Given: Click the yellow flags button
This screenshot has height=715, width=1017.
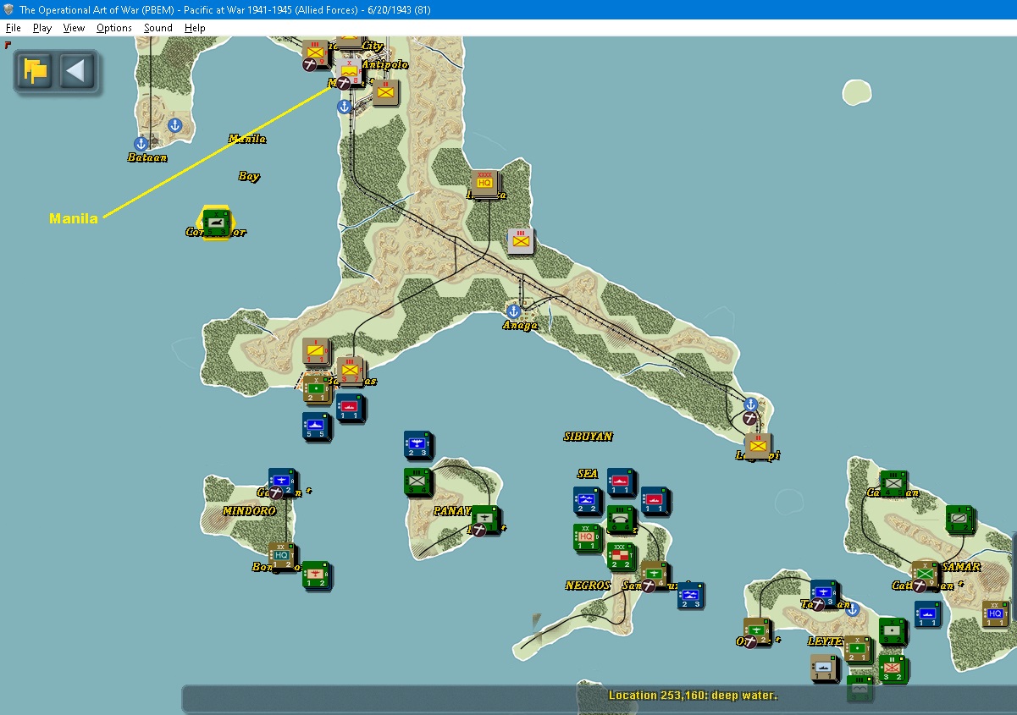Looking at the screenshot, I should click(36, 71).
